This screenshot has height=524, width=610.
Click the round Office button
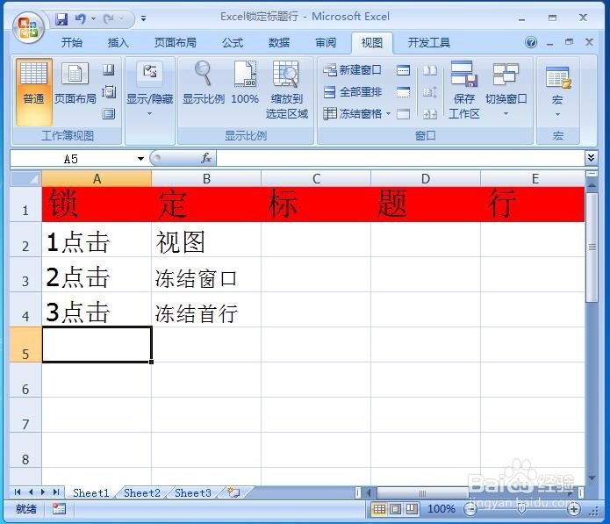28,27
